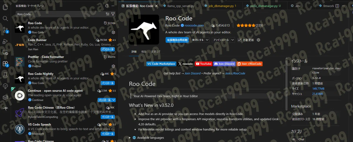Select the 機能 features tab

tap(144, 51)
